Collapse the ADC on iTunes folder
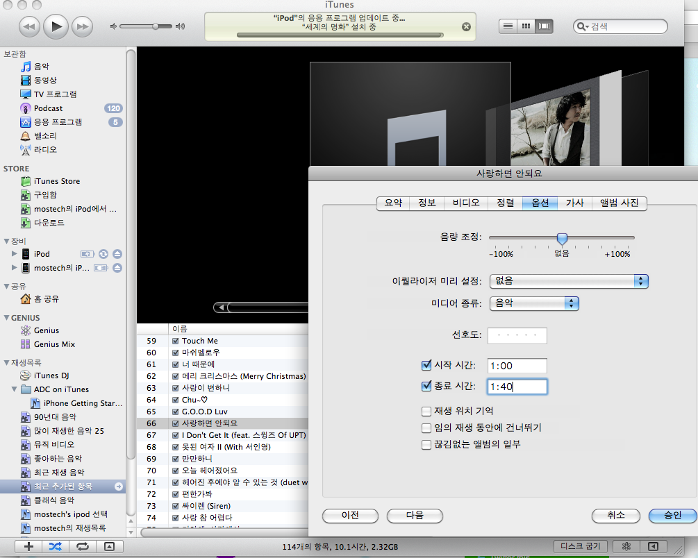The height and width of the screenshot is (558, 698). point(15,389)
